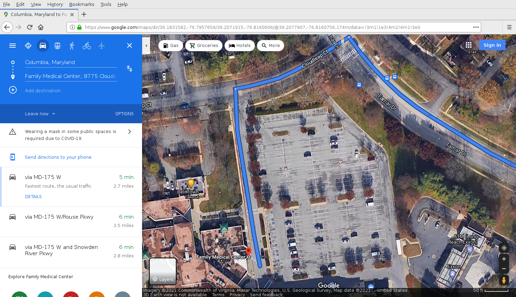Open the Google Maps hamburger menu
This screenshot has width=516, height=297.
[13, 46]
